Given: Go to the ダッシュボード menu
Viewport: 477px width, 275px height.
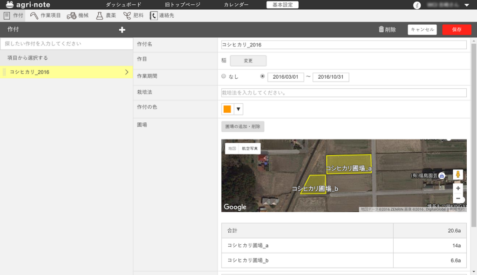Looking at the screenshot, I should 123,5.
